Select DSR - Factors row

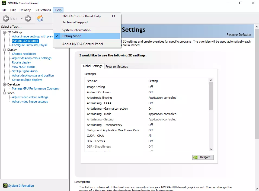(x=147, y=141)
